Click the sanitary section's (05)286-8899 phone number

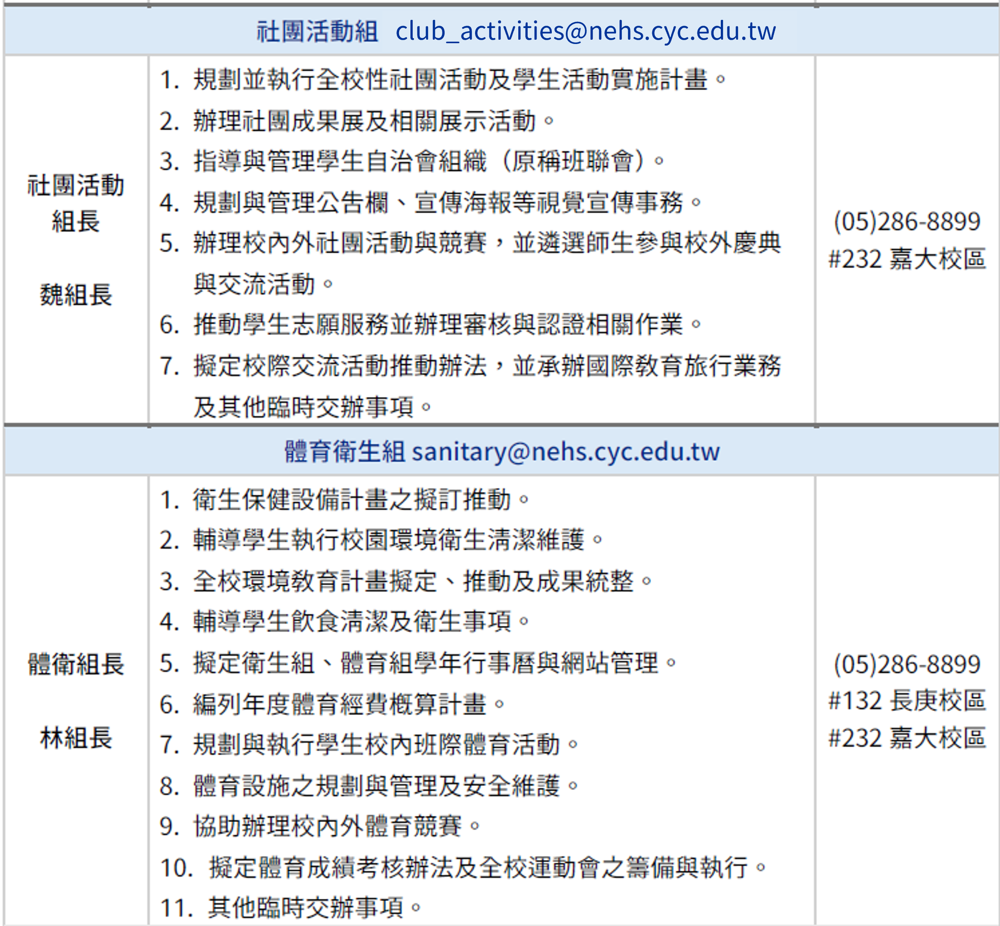[x=907, y=664]
